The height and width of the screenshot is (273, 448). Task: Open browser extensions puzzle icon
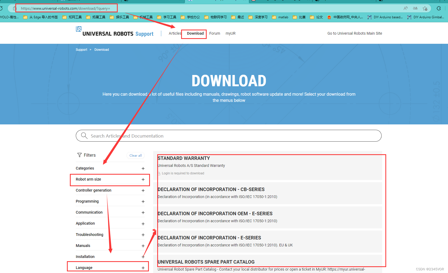(439, 8)
